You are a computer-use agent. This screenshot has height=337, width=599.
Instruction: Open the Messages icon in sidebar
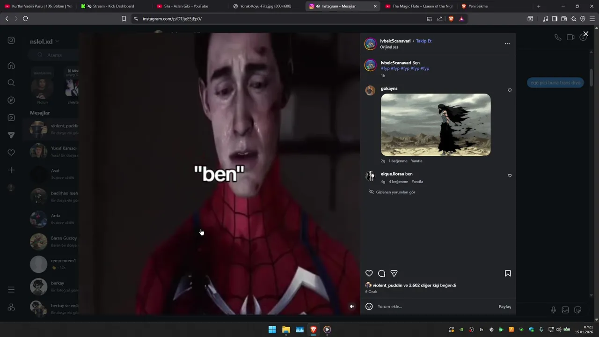[11, 135]
